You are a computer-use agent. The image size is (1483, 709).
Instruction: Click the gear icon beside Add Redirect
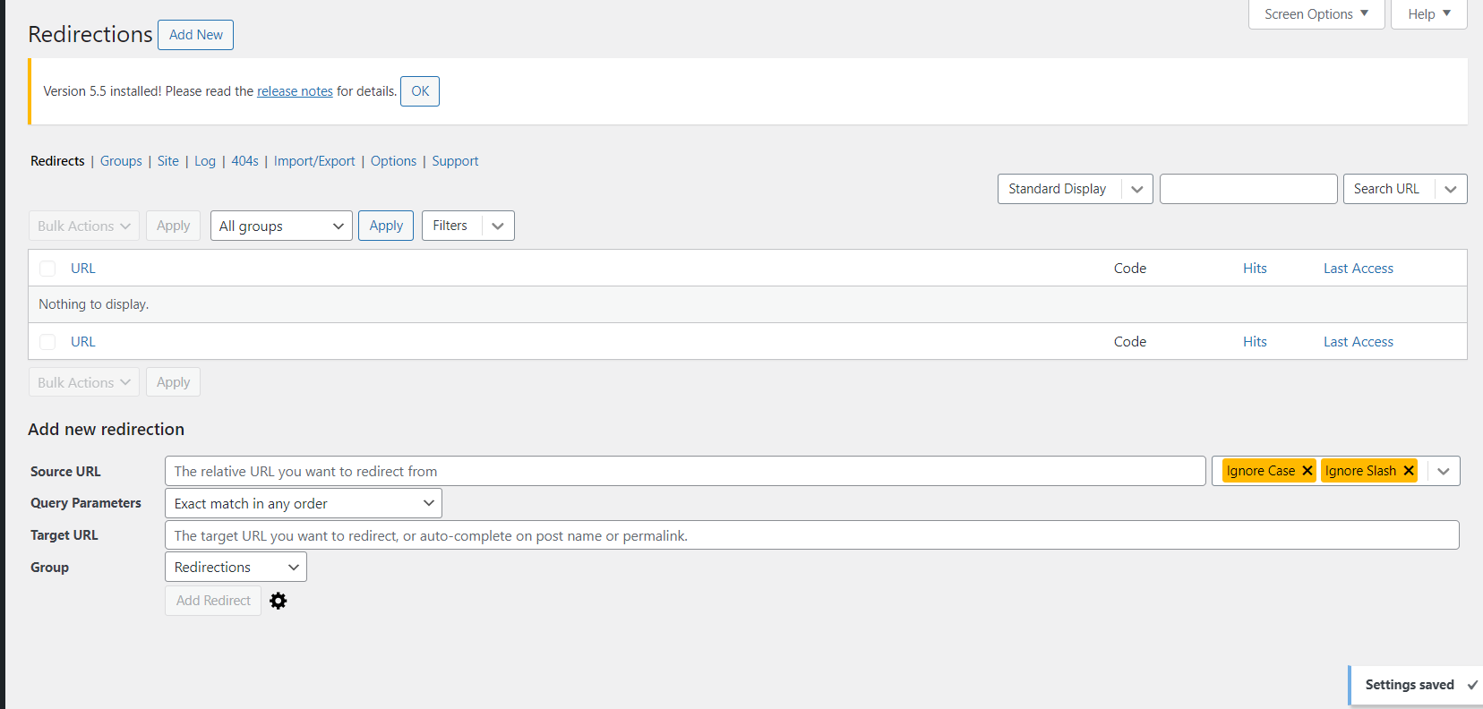(x=279, y=601)
